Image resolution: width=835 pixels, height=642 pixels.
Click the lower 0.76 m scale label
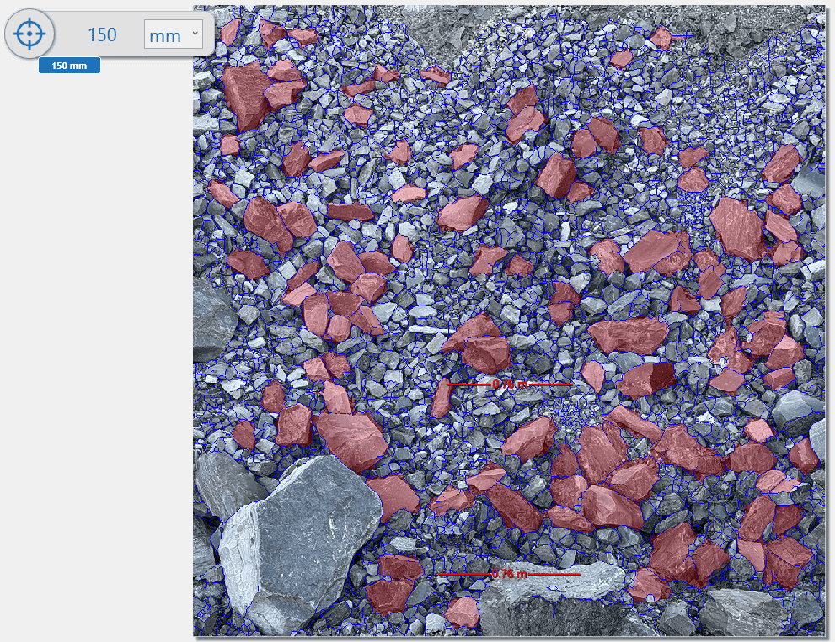tap(509, 574)
